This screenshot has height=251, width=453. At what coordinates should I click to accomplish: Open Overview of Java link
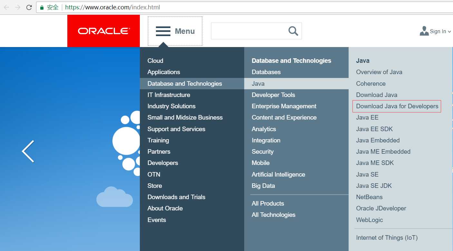[x=379, y=72]
